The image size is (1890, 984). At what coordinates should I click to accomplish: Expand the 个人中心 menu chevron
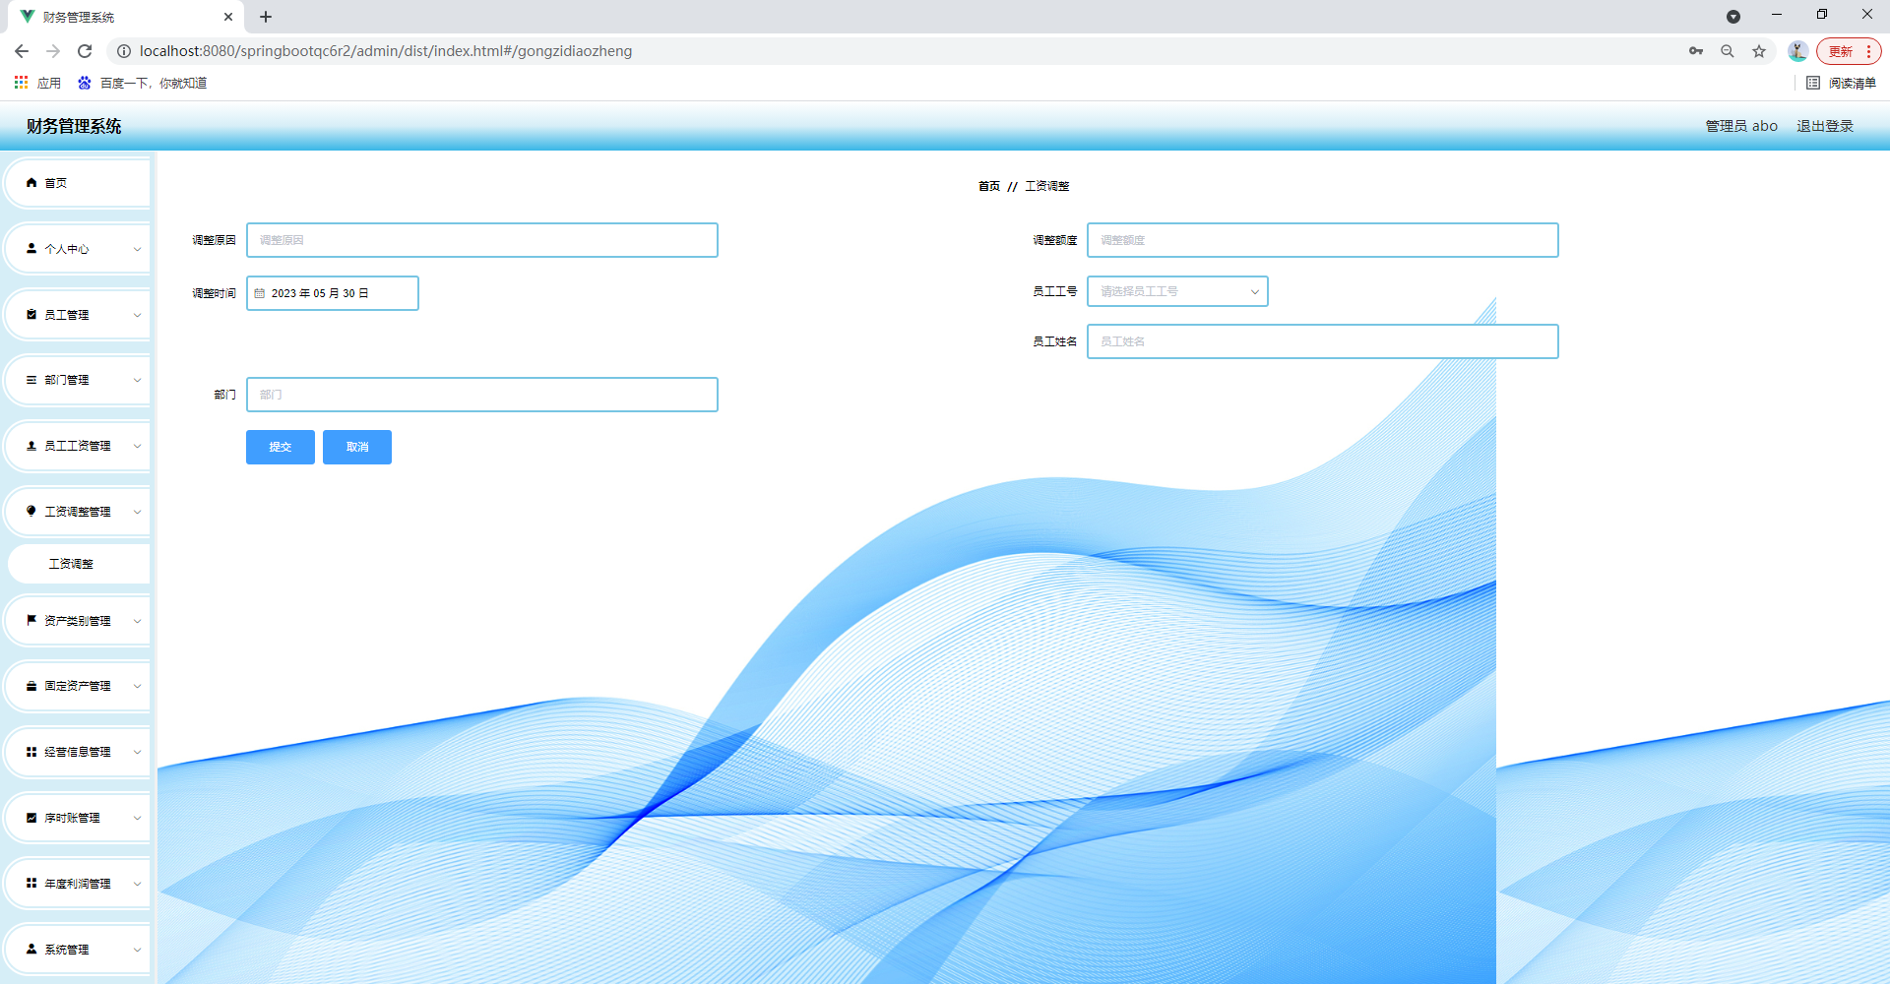tap(137, 249)
